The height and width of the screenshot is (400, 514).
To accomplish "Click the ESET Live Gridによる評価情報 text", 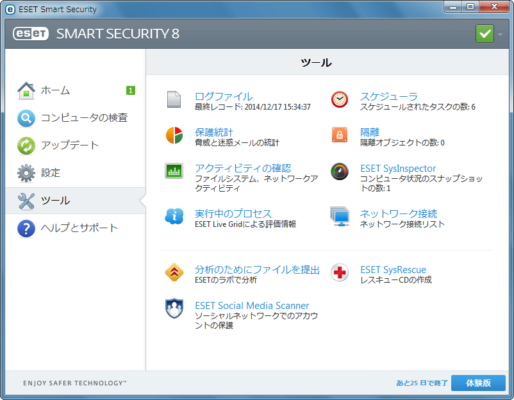I will pyautogui.click(x=245, y=224).
